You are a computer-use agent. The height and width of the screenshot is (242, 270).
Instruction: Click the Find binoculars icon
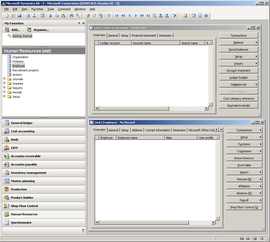[71, 16]
